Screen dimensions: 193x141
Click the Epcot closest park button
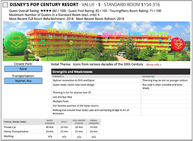point(23,69)
